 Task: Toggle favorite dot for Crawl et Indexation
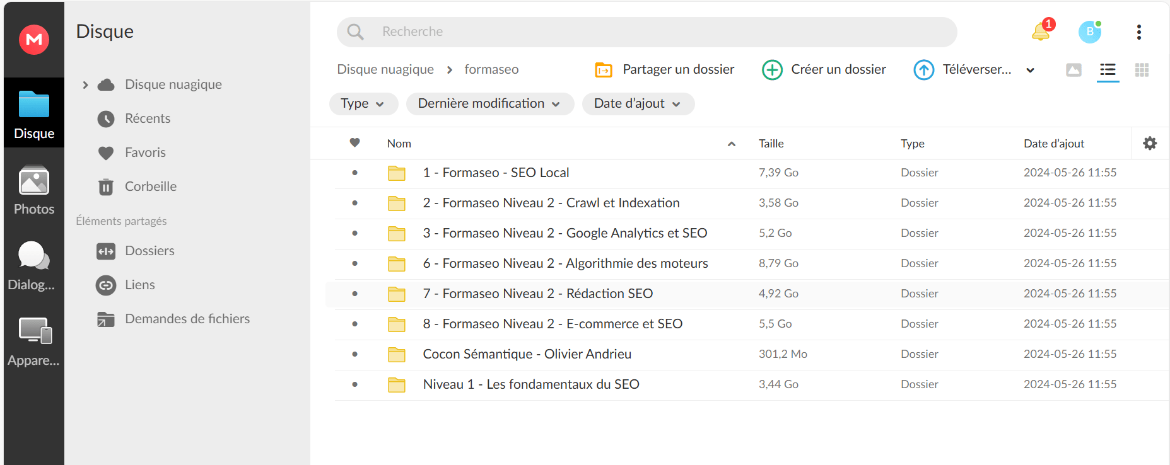tap(355, 203)
